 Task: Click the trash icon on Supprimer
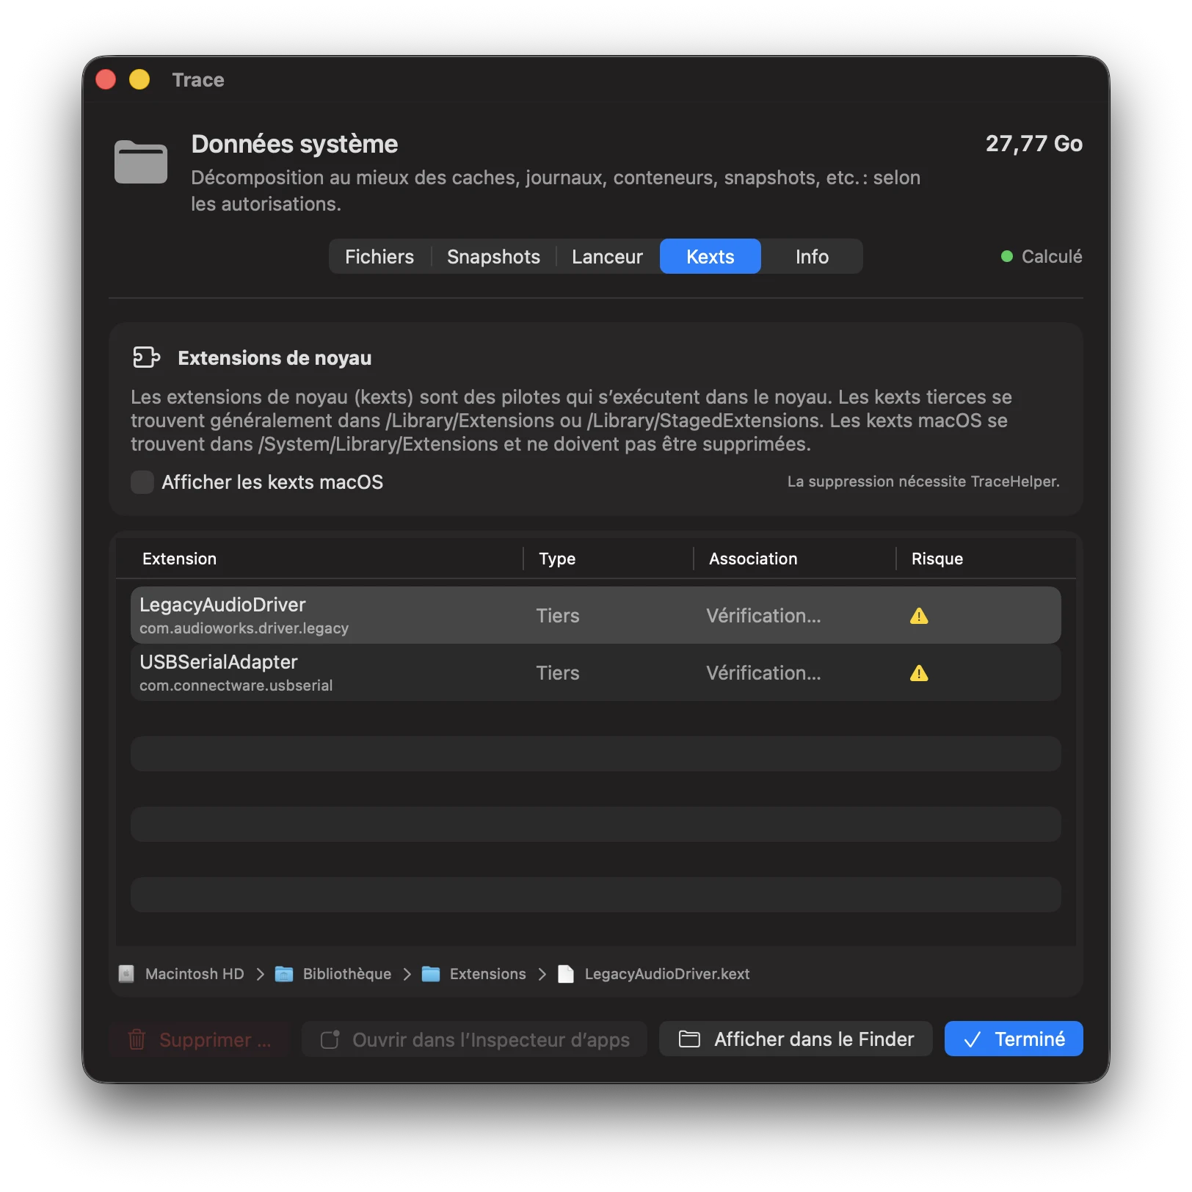click(137, 1039)
